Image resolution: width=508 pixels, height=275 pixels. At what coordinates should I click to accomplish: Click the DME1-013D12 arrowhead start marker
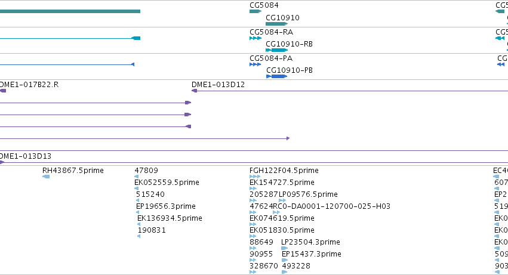pyautogui.click(x=195, y=91)
